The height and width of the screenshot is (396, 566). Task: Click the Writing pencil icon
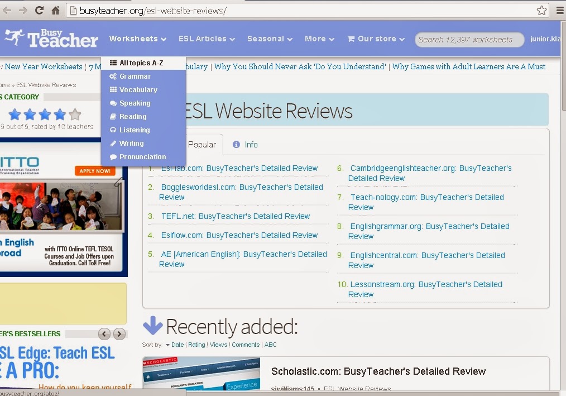[113, 144]
